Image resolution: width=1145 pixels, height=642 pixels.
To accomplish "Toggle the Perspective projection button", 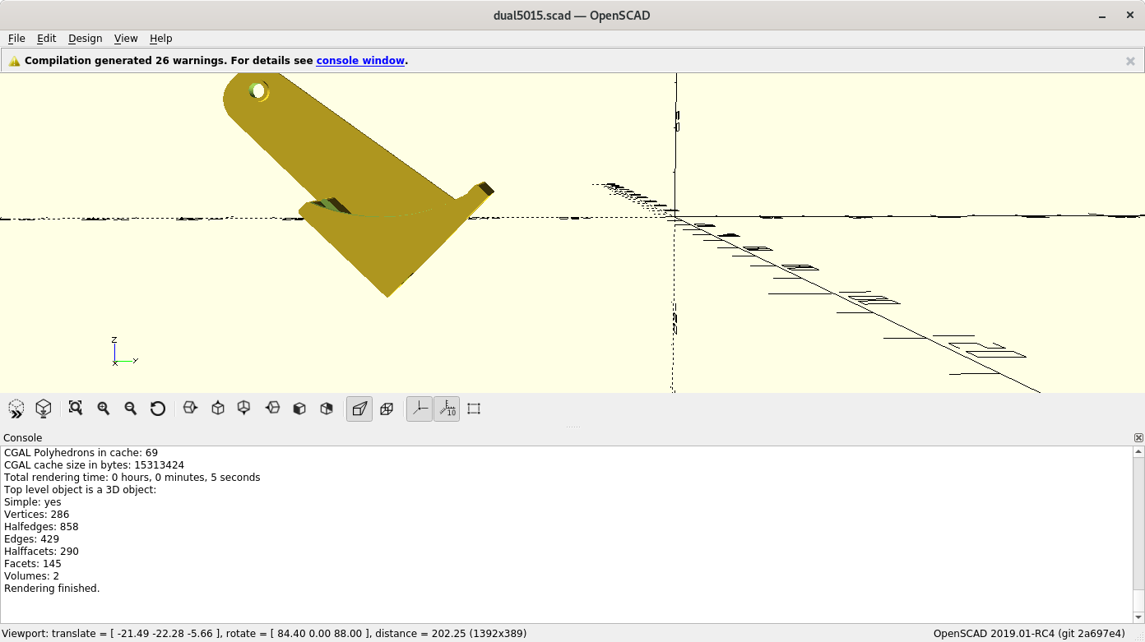I will [x=359, y=409].
